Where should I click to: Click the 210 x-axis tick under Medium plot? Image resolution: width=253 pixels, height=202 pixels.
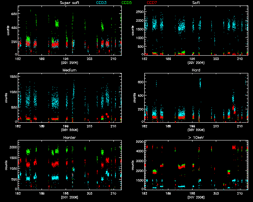[x=113, y=126]
